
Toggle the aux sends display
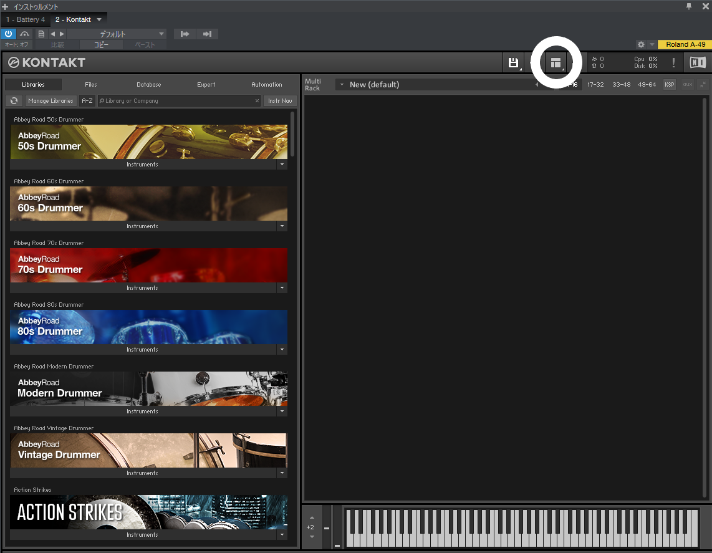click(688, 84)
